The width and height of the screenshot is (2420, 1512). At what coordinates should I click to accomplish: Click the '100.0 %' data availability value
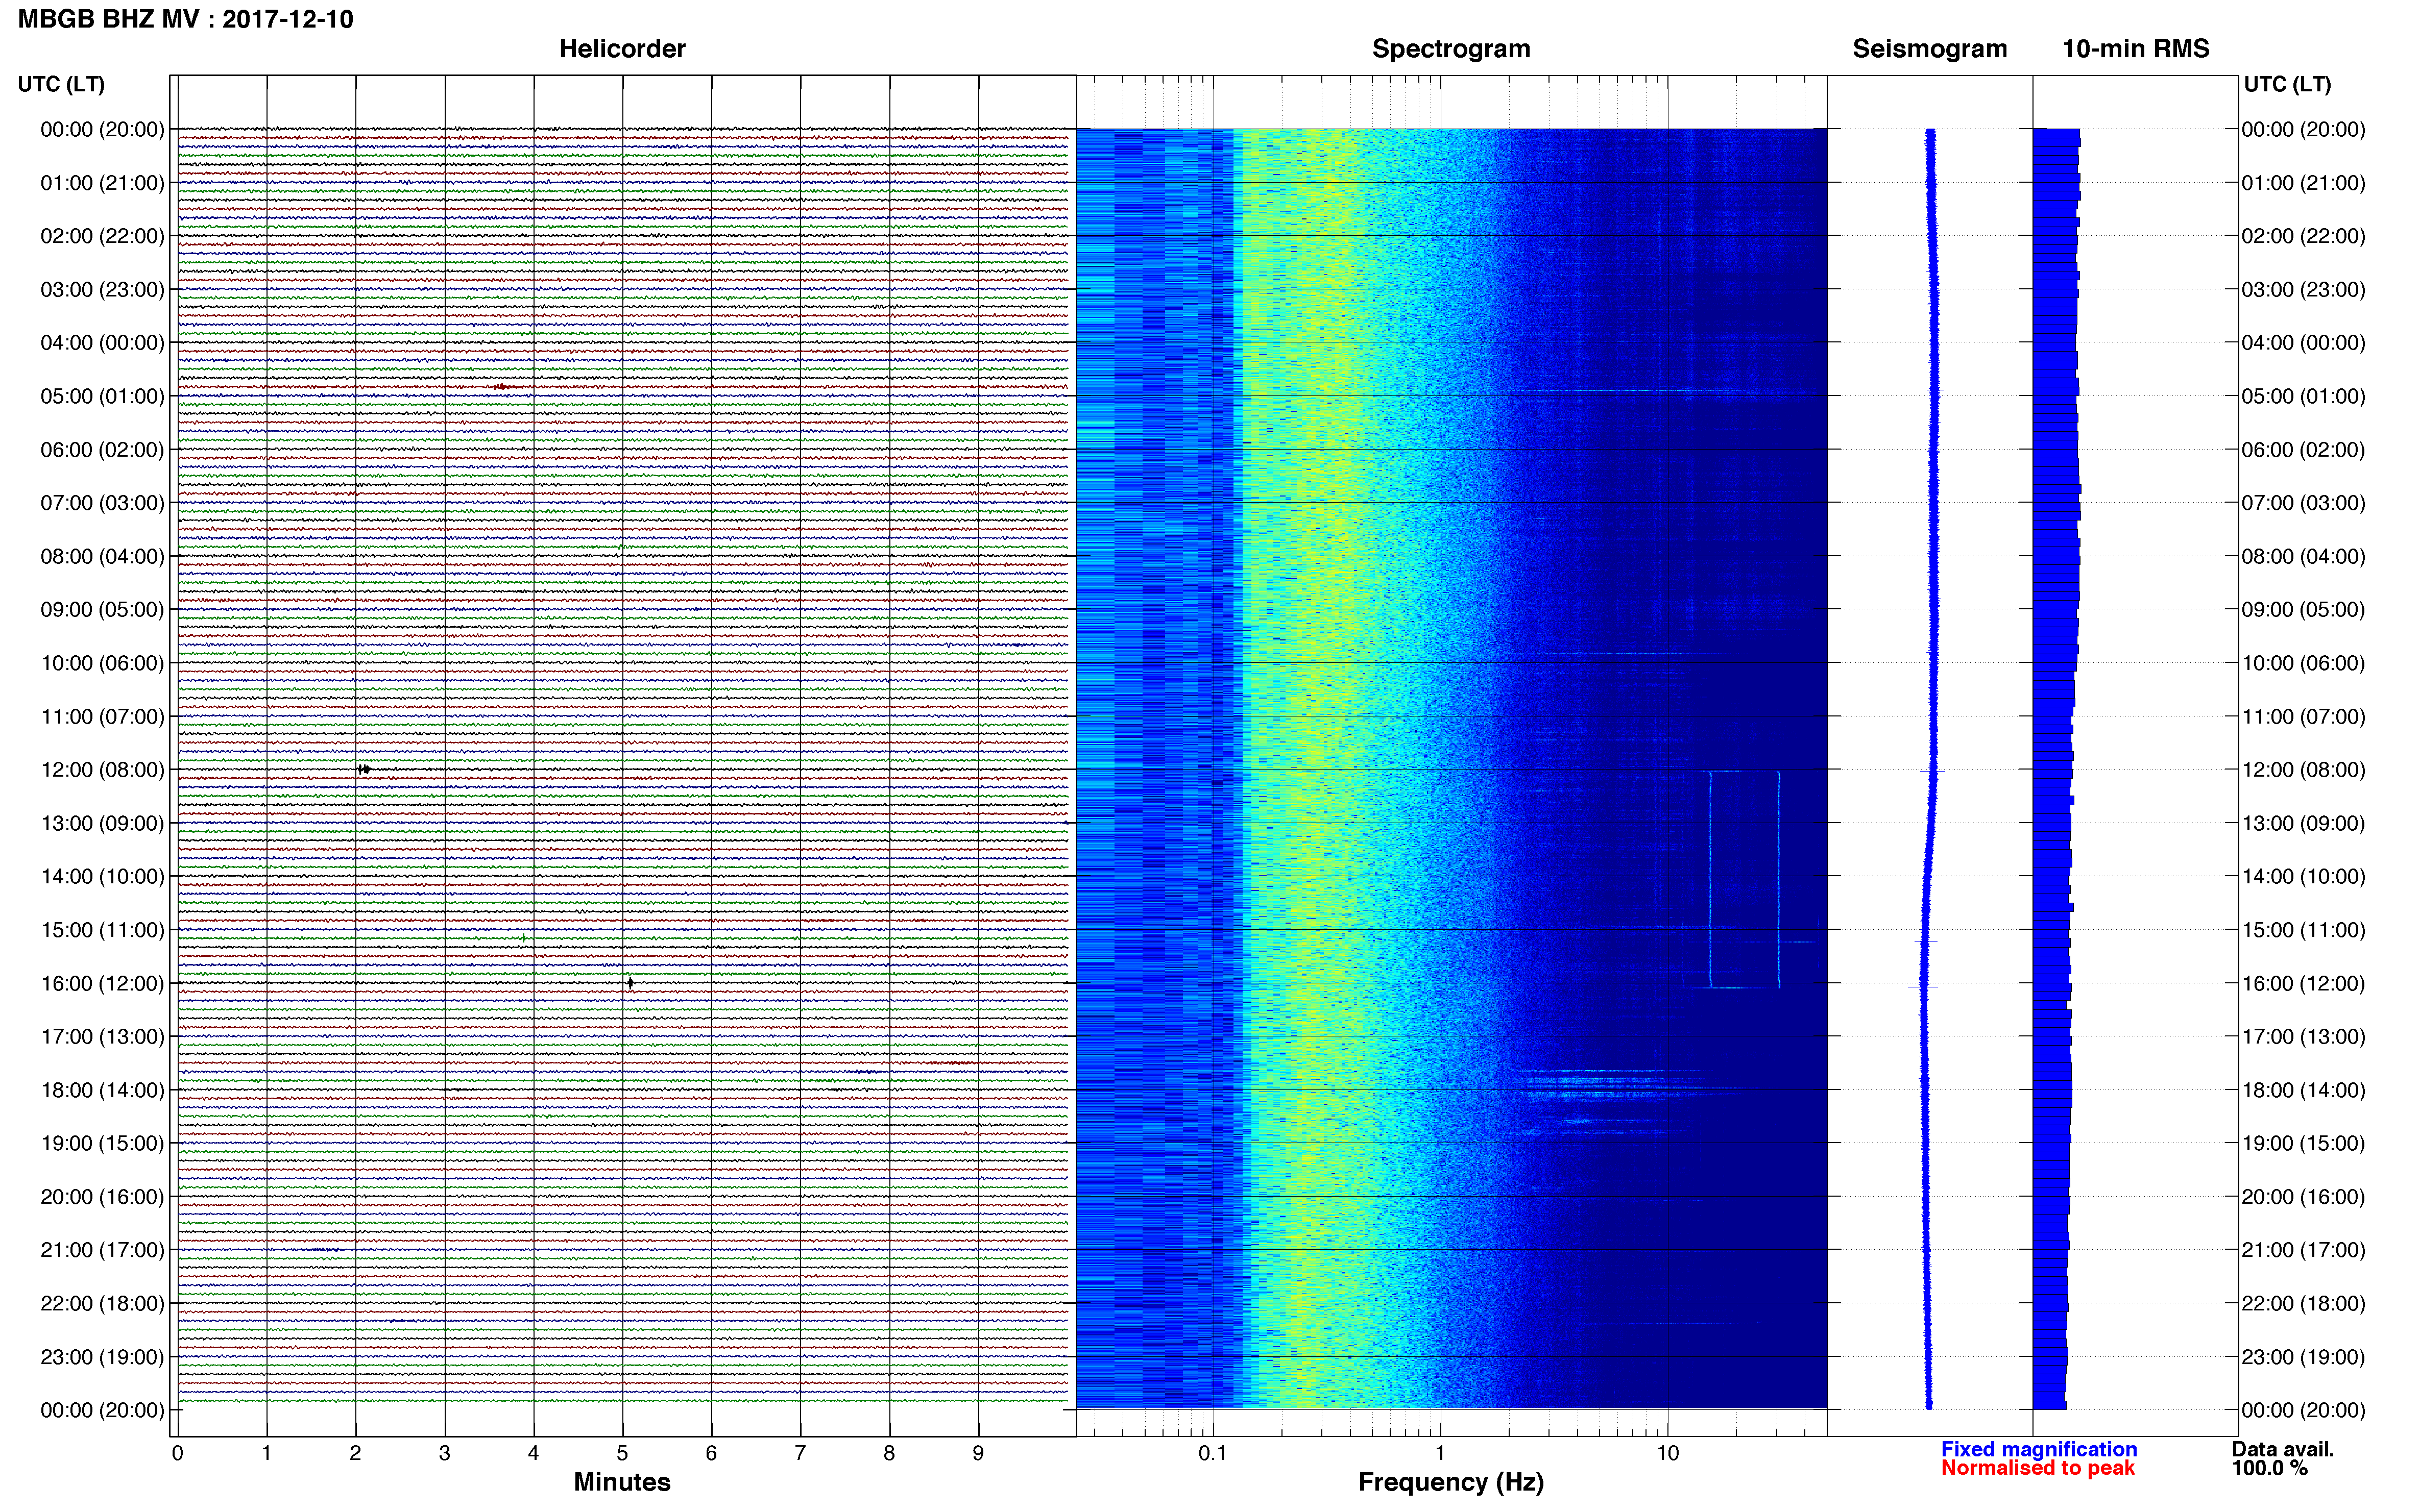pyautogui.click(x=2269, y=1468)
